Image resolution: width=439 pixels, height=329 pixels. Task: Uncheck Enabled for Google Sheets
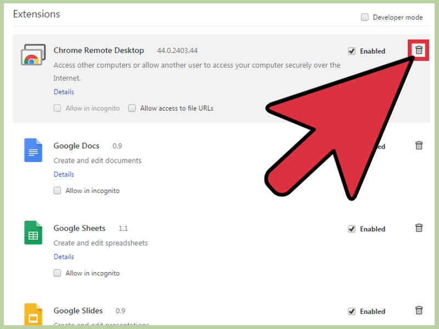tap(352, 229)
